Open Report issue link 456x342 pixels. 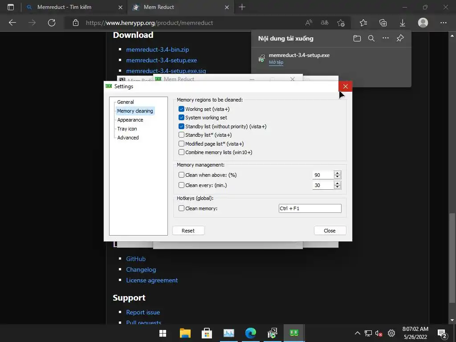(143, 312)
